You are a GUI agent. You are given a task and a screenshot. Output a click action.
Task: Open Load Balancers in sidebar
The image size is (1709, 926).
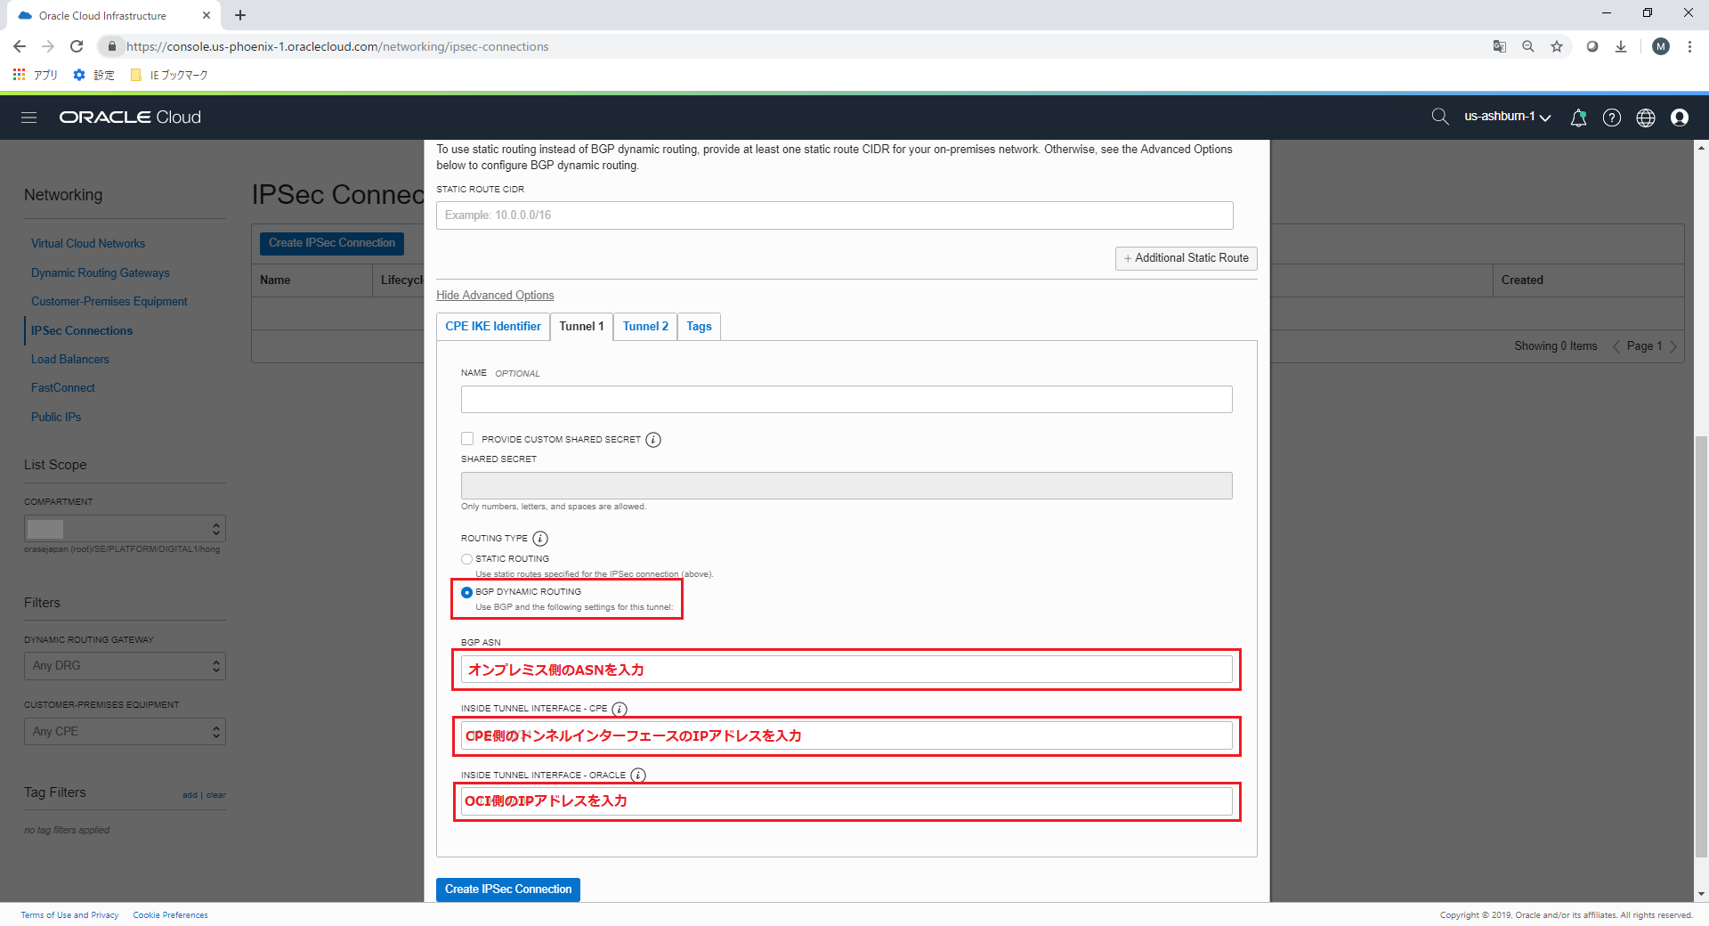[70, 360]
